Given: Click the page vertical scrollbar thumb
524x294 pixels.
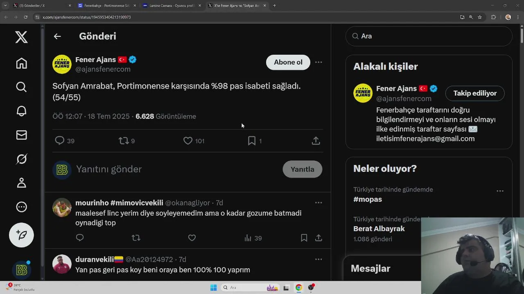Looking at the screenshot, I should tap(522, 36).
